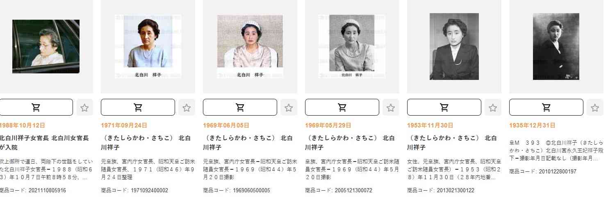Open the 1971年09月24日 item title link
Viewport: 608px width, 198px height.
click(146, 143)
